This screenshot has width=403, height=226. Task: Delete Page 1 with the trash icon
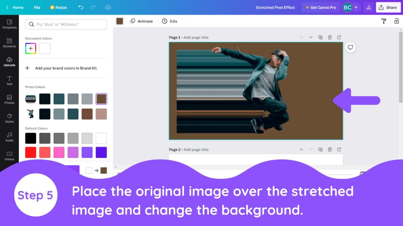(330, 37)
